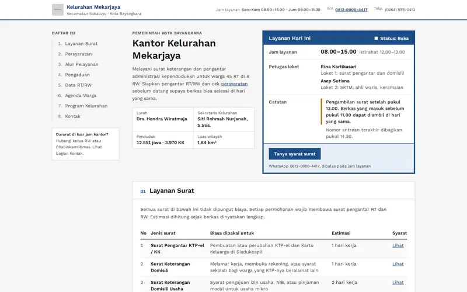Click the Nomor antrean terakhir dibagikan note
467x292 pixels.
(x=364, y=133)
